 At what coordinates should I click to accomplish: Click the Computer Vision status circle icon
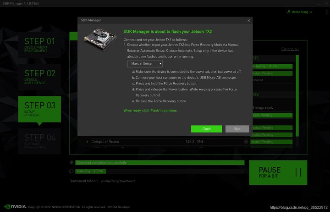coord(246,142)
